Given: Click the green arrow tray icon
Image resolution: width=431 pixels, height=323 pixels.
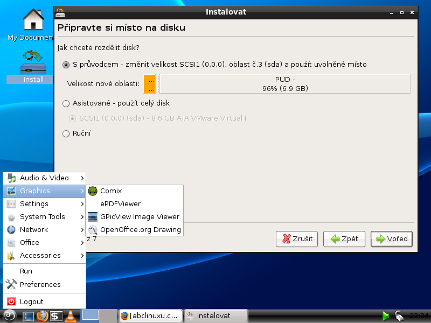Looking at the screenshot, I should coord(386,316).
